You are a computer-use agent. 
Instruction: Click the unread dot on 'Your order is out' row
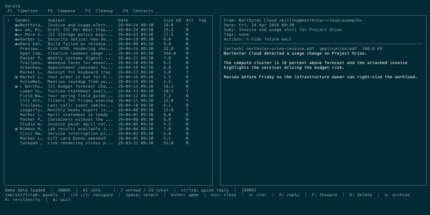click(16, 77)
